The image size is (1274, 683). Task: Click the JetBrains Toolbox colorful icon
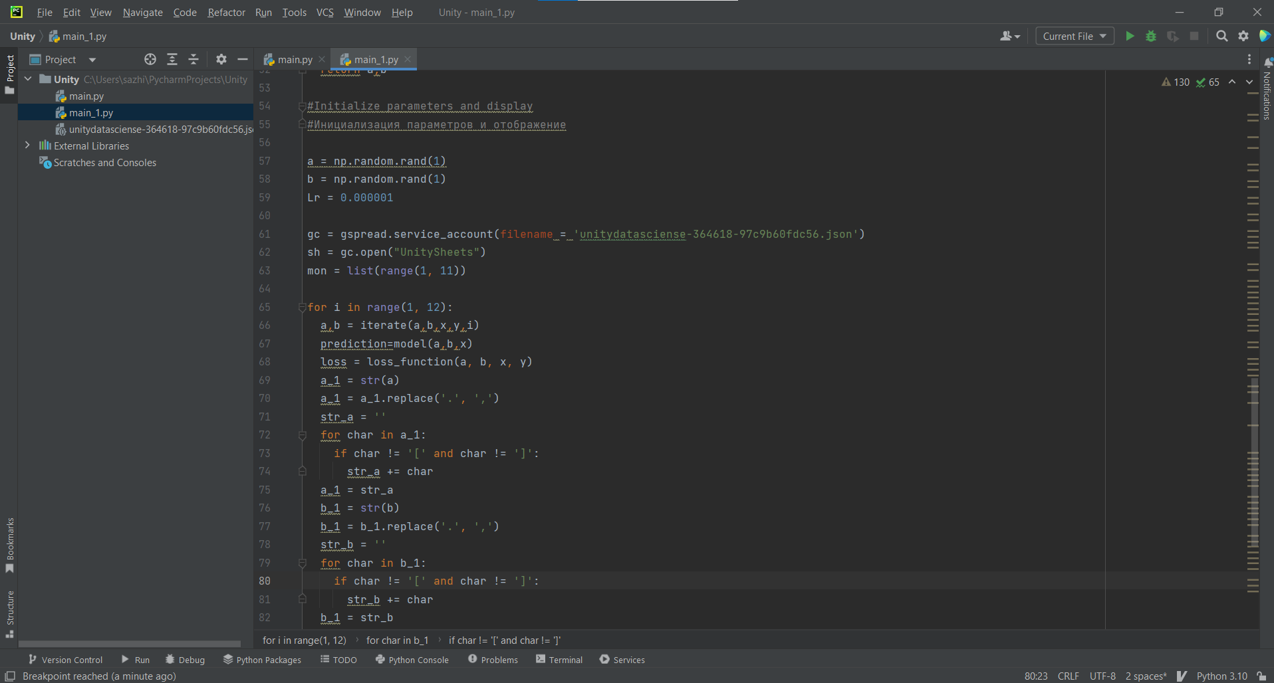coord(1265,37)
